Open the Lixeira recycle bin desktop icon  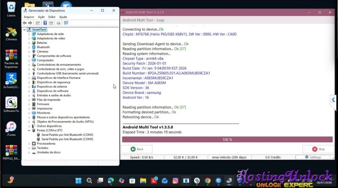point(11,9)
